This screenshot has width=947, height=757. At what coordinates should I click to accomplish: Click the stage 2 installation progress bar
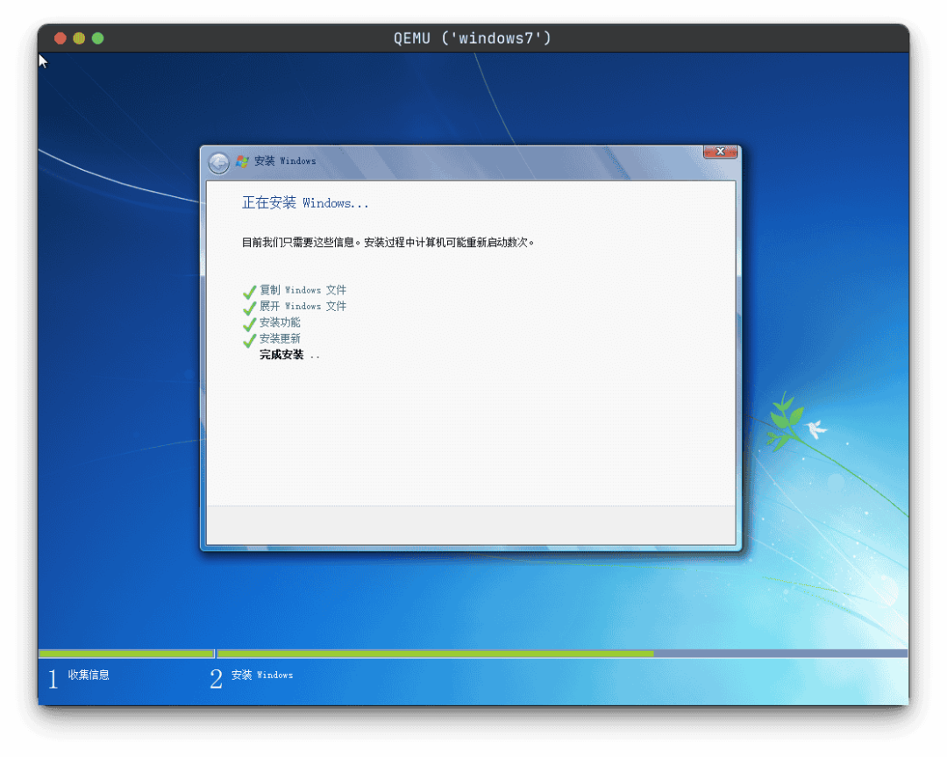[x=562, y=654]
